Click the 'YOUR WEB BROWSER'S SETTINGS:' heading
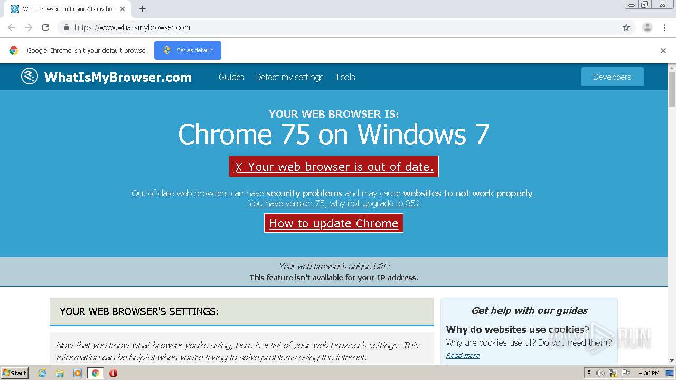This screenshot has width=676, height=380. [x=139, y=311]
